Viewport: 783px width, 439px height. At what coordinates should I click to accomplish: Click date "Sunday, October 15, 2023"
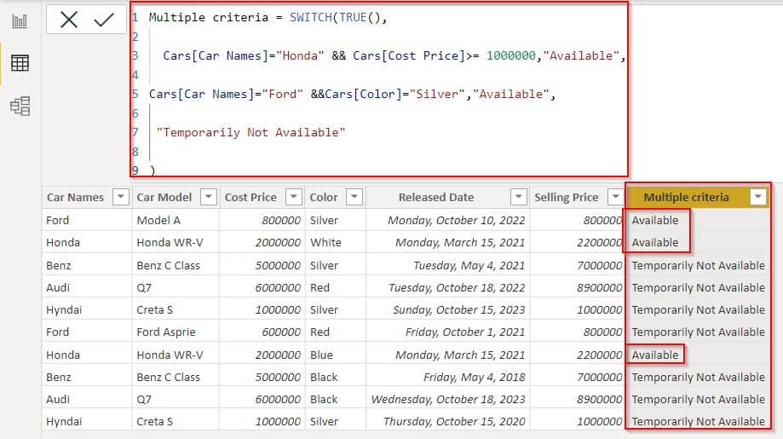458,309
